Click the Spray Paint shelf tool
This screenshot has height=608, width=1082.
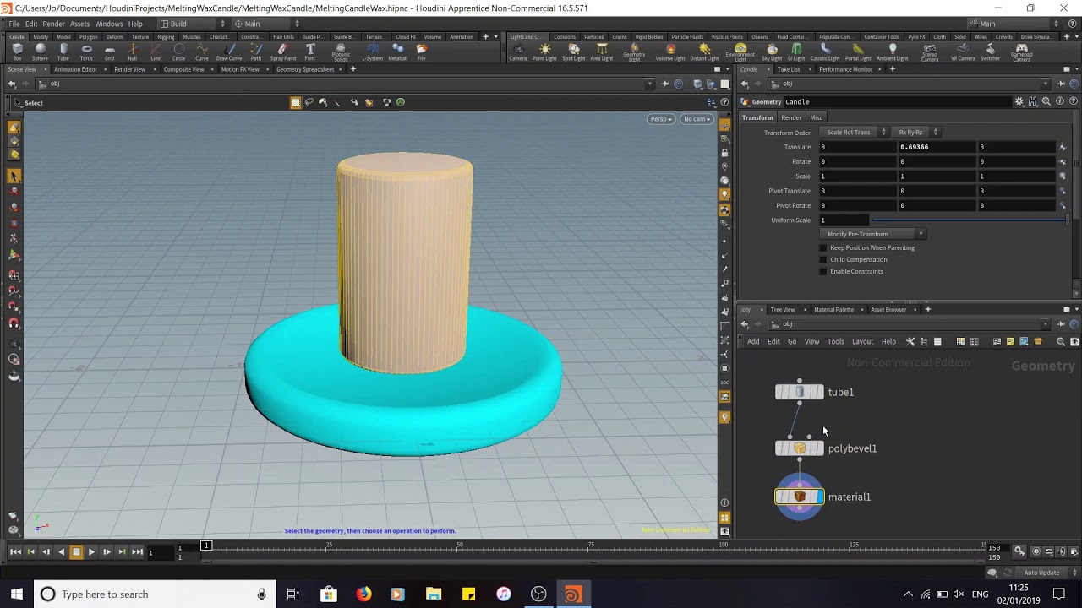pyautogui.click(x=282, y=52)
